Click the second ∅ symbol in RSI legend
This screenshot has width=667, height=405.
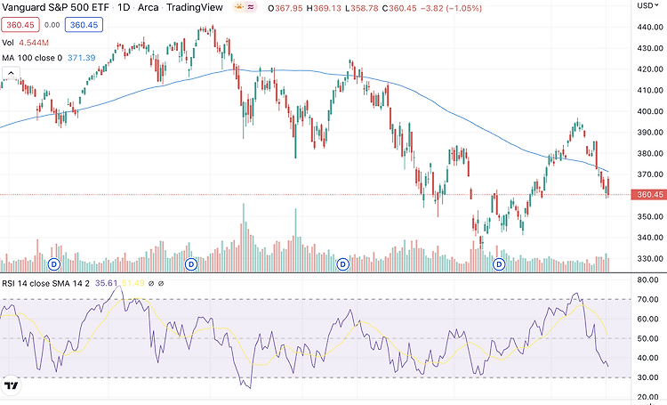(161, 283)
